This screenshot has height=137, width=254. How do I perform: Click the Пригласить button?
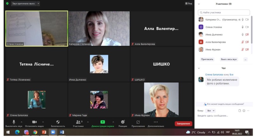(207, 59)
